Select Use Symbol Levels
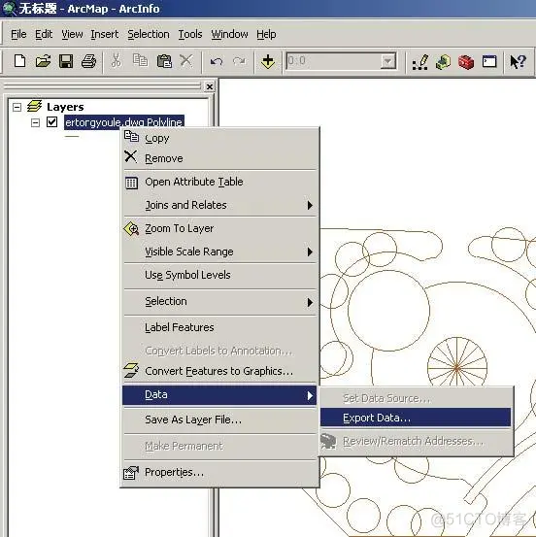This screenshot has width=536, height=537. click(219, 275)
